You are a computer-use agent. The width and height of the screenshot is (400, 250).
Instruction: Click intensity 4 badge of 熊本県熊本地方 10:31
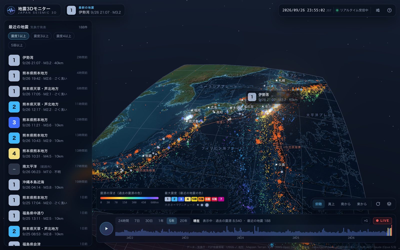pos(14,153)
